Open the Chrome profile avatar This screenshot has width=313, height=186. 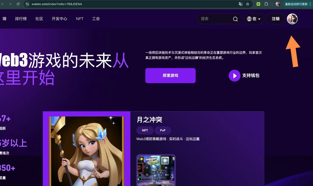[x=278, y=4]
